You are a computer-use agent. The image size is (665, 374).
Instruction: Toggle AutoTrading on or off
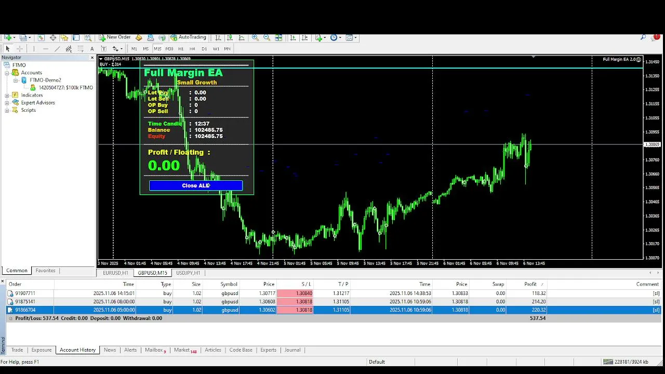click(x=188, y=37)
